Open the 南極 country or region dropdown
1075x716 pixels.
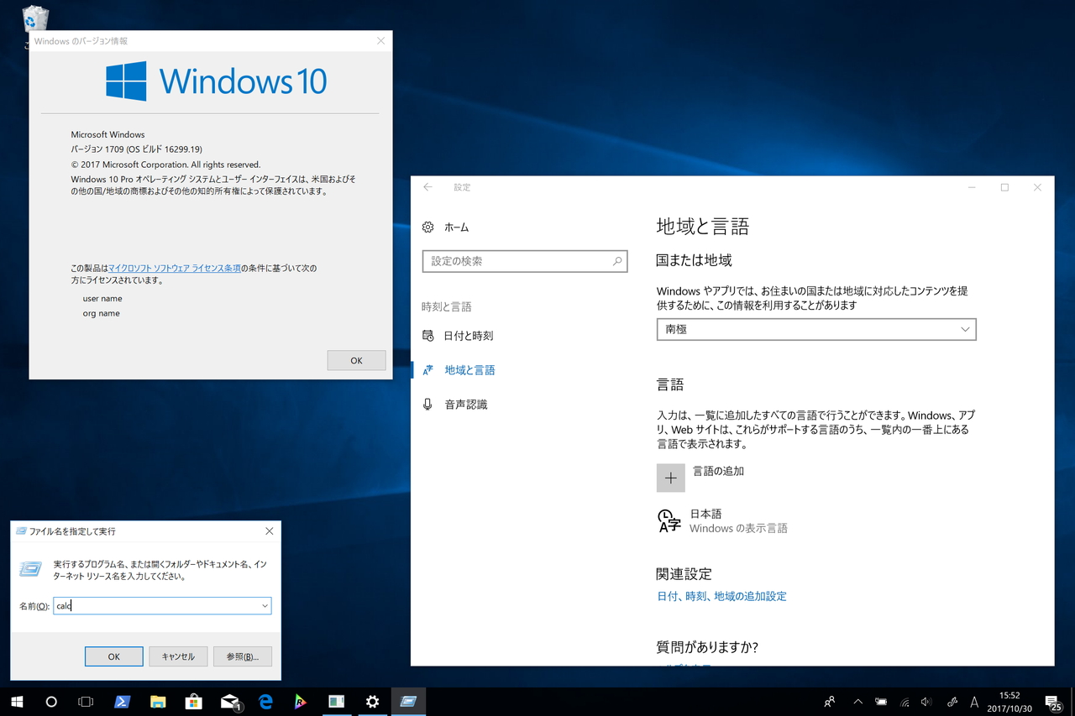click(816, 330)
